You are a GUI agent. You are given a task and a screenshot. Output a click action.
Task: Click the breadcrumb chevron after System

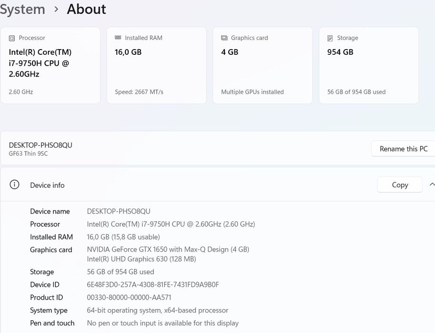[x=56, y=9]
